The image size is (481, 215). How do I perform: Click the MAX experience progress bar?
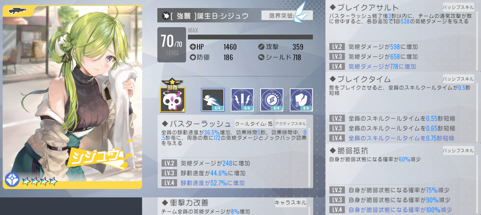250,37
